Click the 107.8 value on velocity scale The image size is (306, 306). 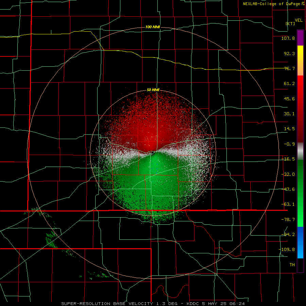288,38
